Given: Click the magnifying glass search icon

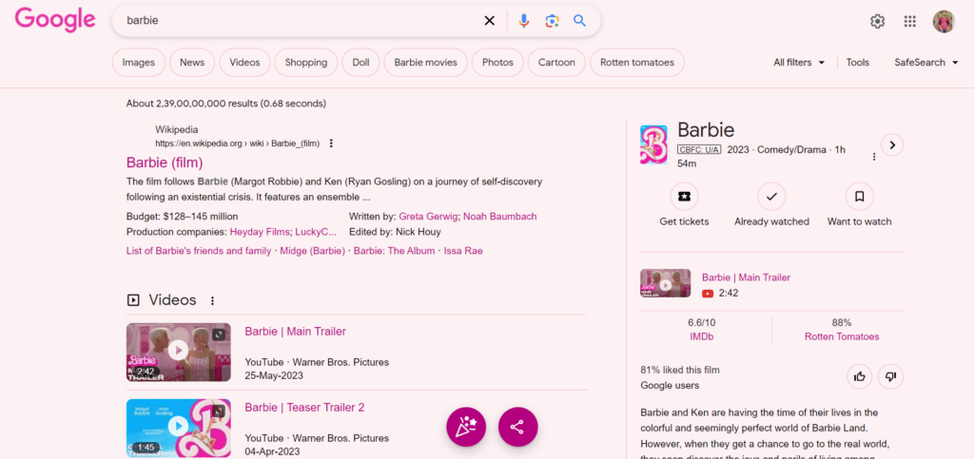Looking at the screenshot, I should 579,21.
